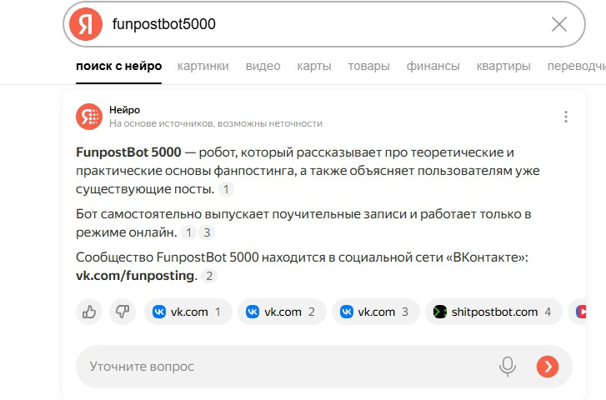The width and height of the screenshot is (606, 400).
Task: Open vk.com source chip 2
Action: point(283,312)
